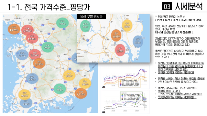The height and width of the screenshot is (116, 207).
Task: Click round logo icon in upper price chart
Action: point(104,87)
